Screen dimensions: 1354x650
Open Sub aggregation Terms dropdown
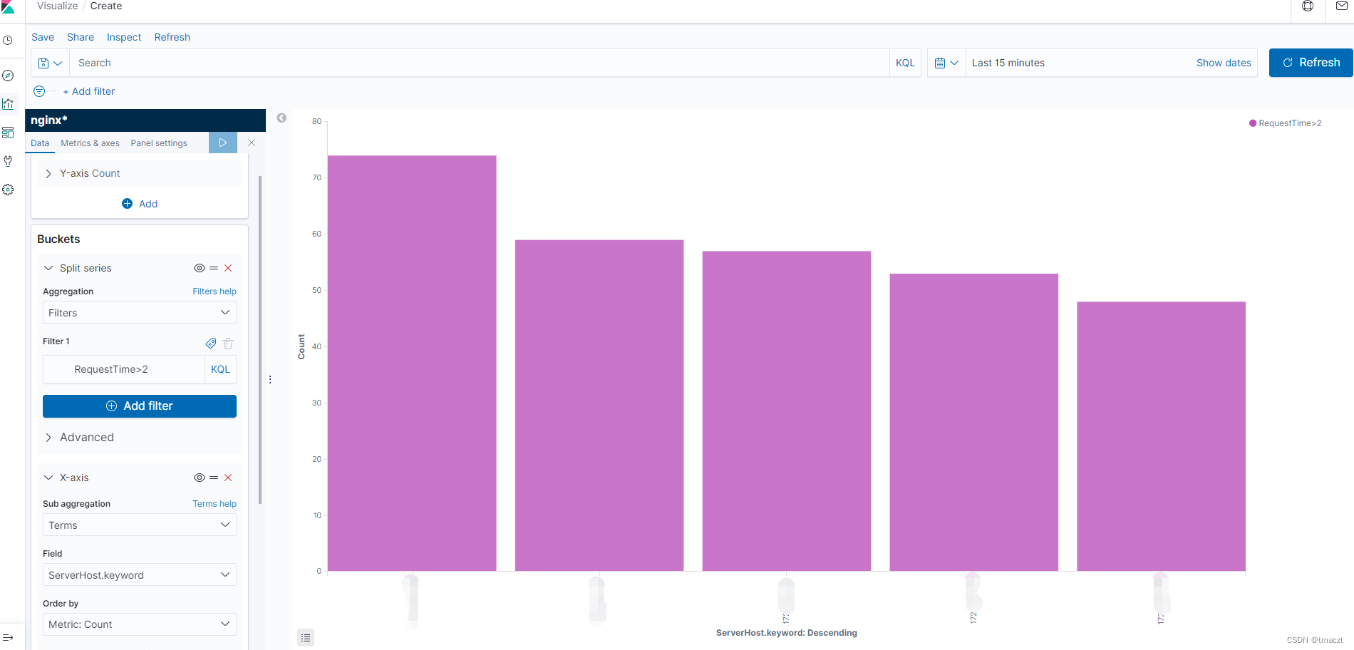(x=140, y=525)
